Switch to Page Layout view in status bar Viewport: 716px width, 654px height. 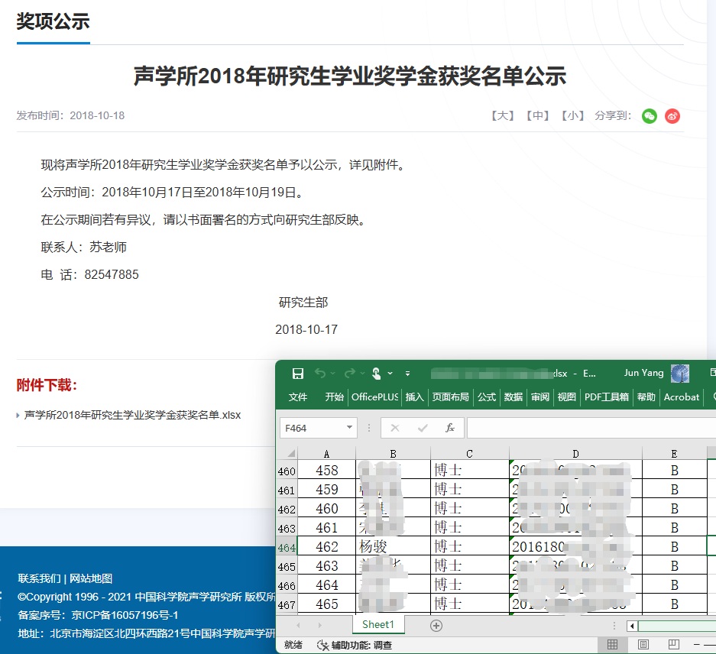[643, 645]
